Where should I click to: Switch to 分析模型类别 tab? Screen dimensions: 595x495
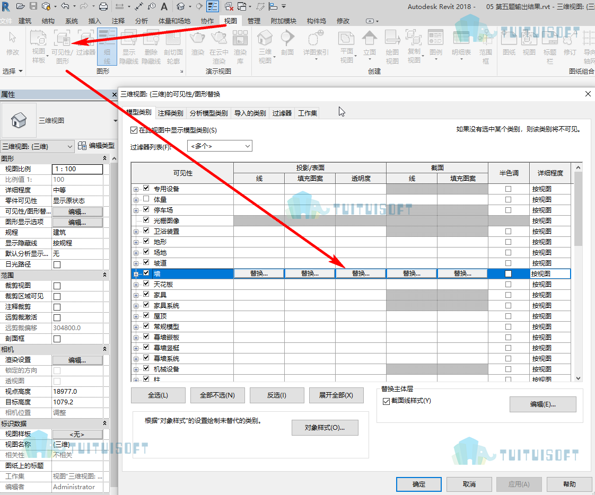(209, 113)
